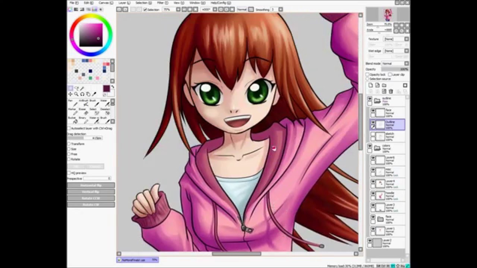
Task: Choose the Marker tool
Action: (x=73, y=112)
